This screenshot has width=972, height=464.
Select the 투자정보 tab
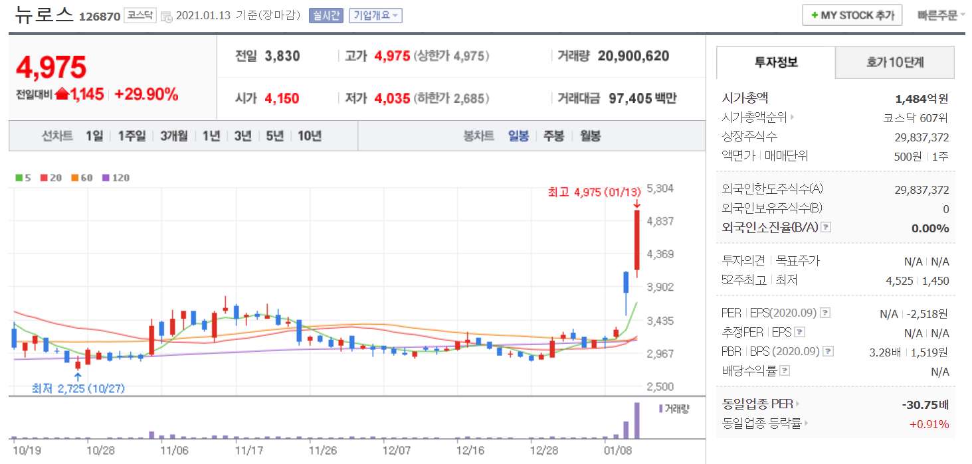(x=775, y=63)
